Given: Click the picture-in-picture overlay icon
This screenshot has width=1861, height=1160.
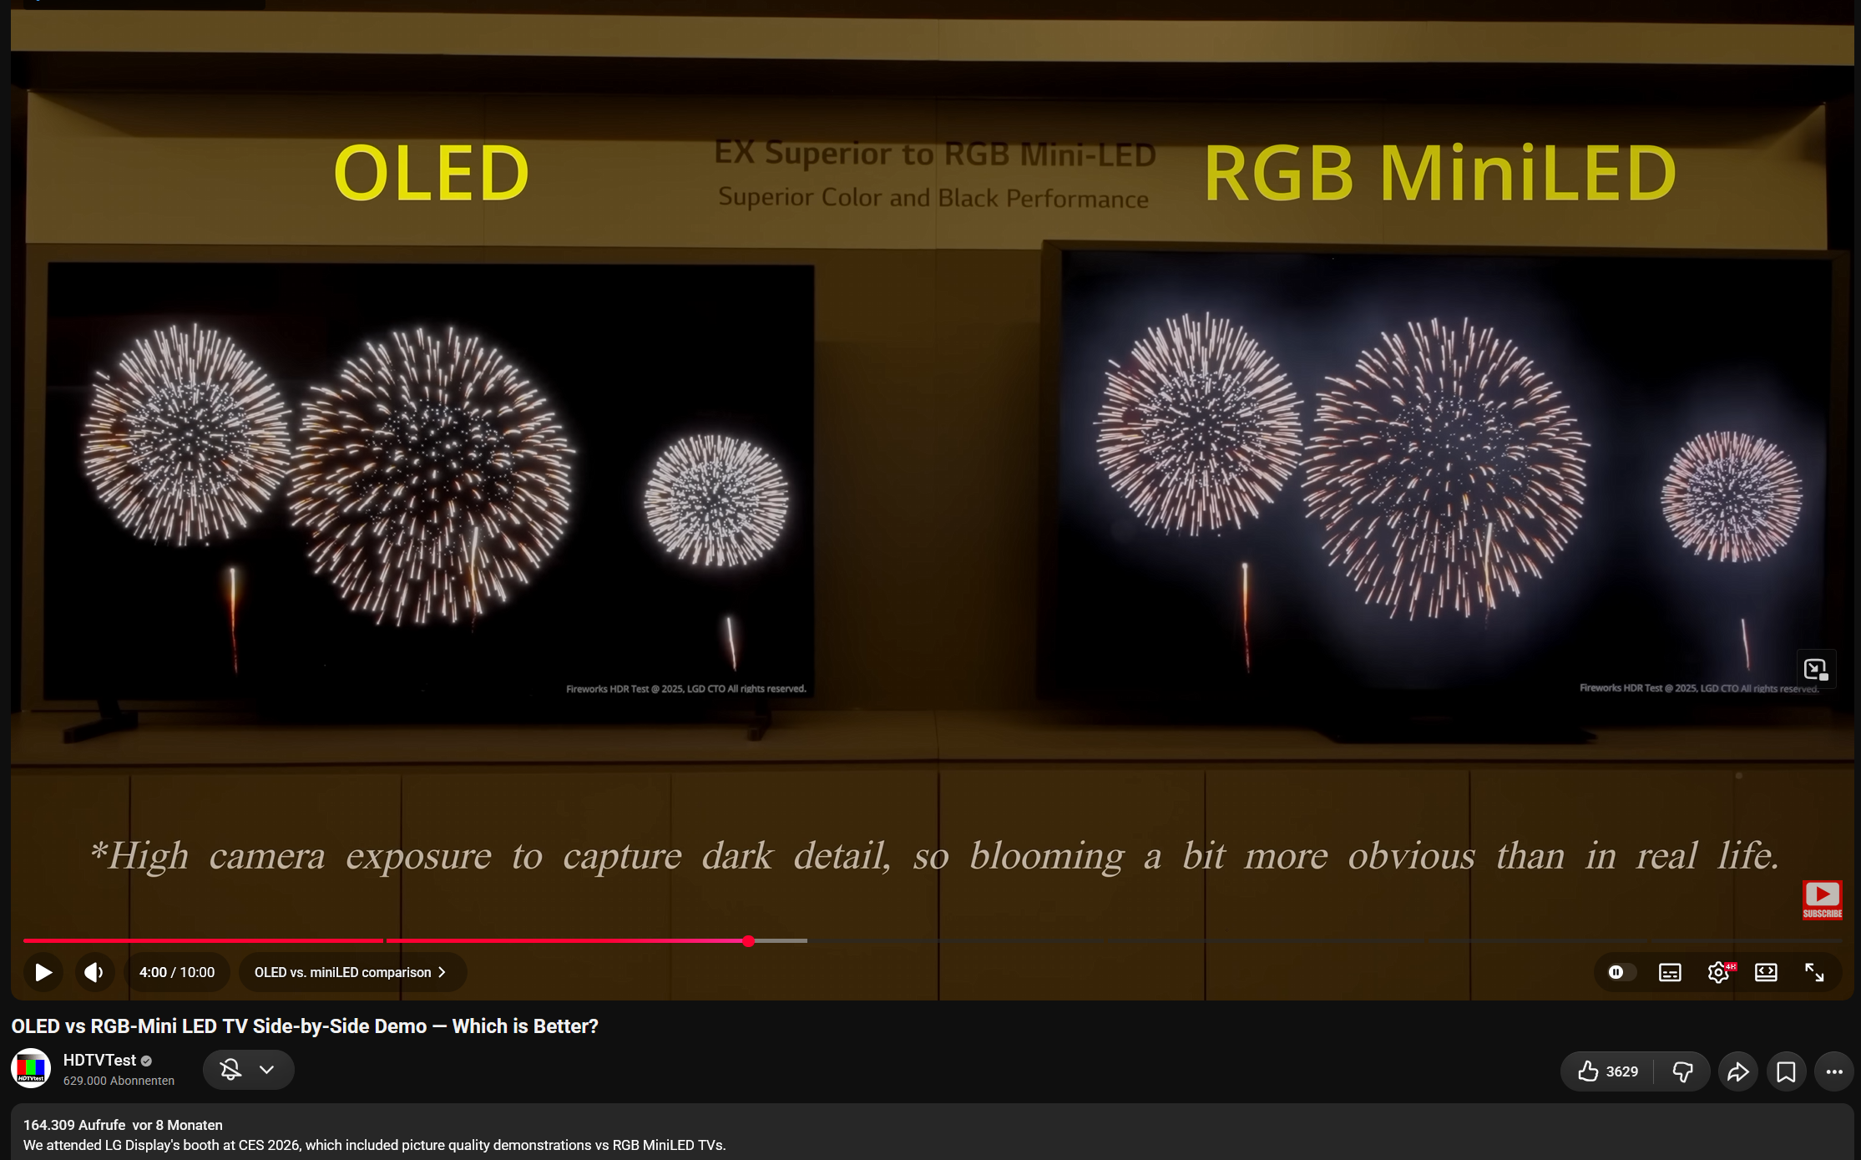Looking at the screenshot, I should coord(1815,670).
